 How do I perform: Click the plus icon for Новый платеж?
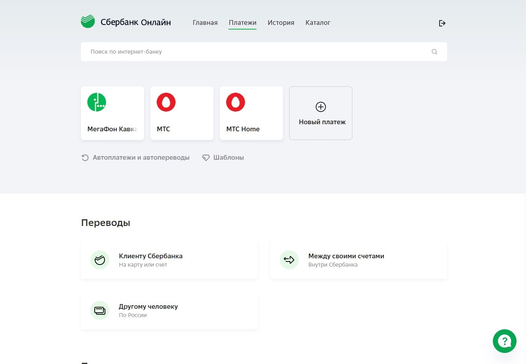321,107
